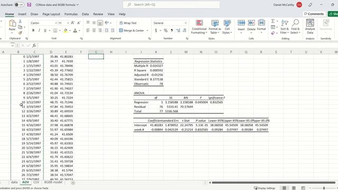Click Format cells button
This screenshot has width=338, height=190.
click(261, 26)
